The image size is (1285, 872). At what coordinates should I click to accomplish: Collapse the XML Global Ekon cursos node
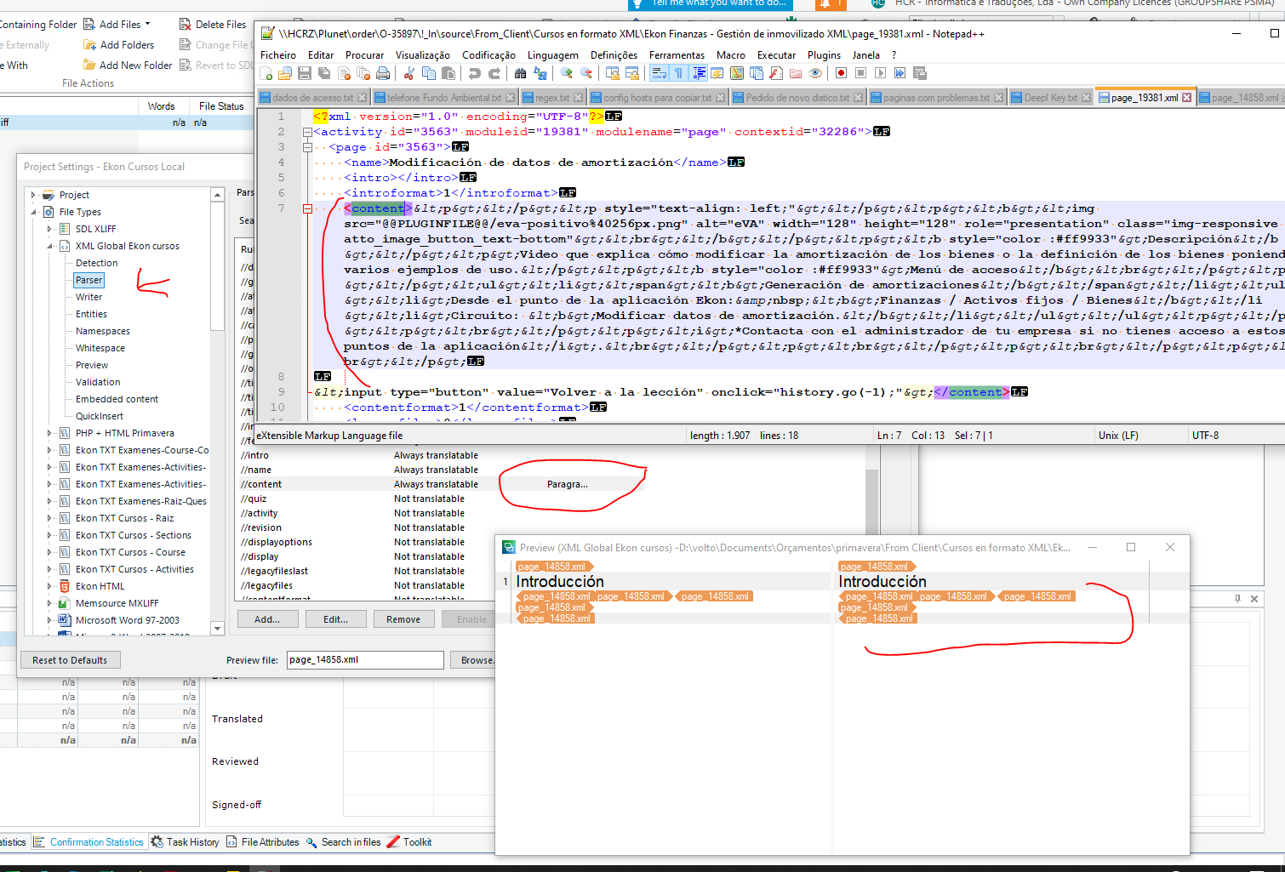(49, 246)
